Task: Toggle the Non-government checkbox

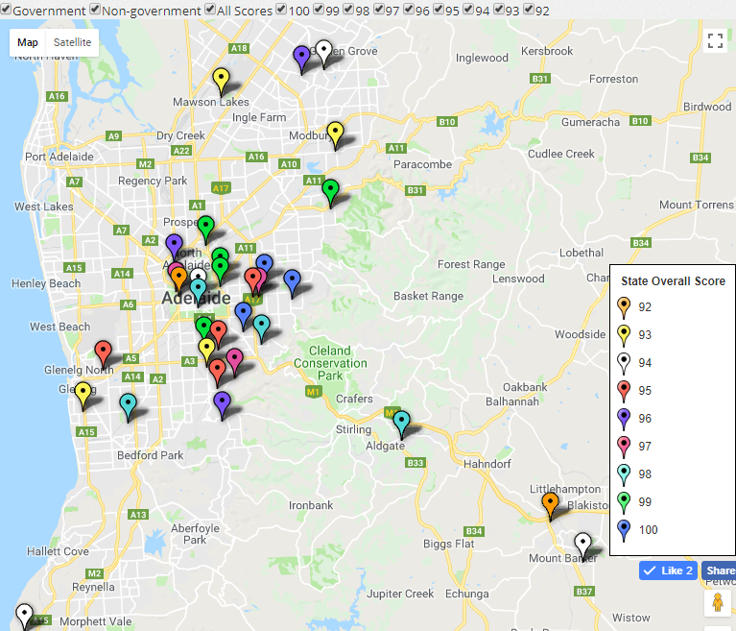Action: pyautogui.click(x=95, y=10)
